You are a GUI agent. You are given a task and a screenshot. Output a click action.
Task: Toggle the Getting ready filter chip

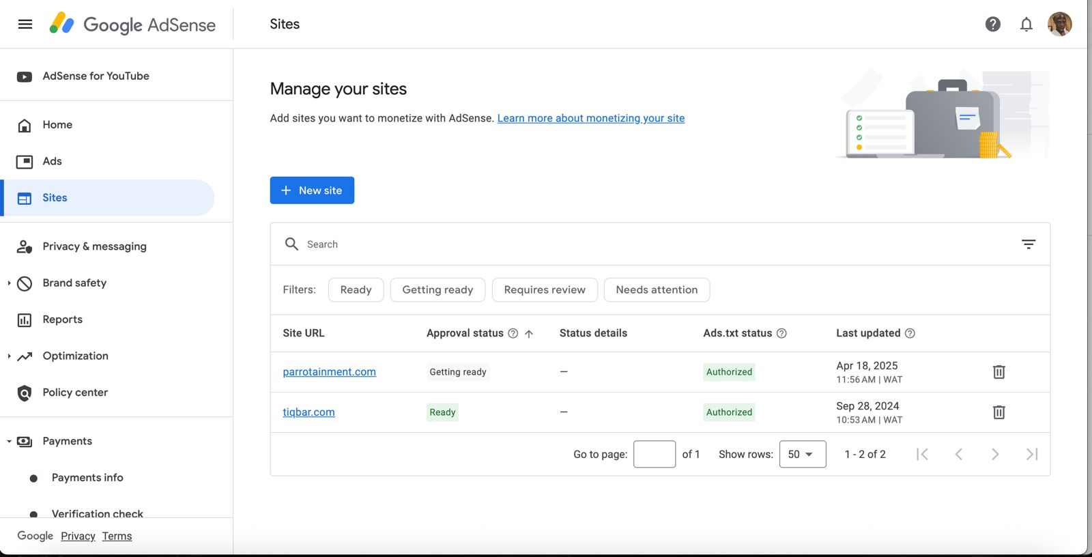point(437,290)
